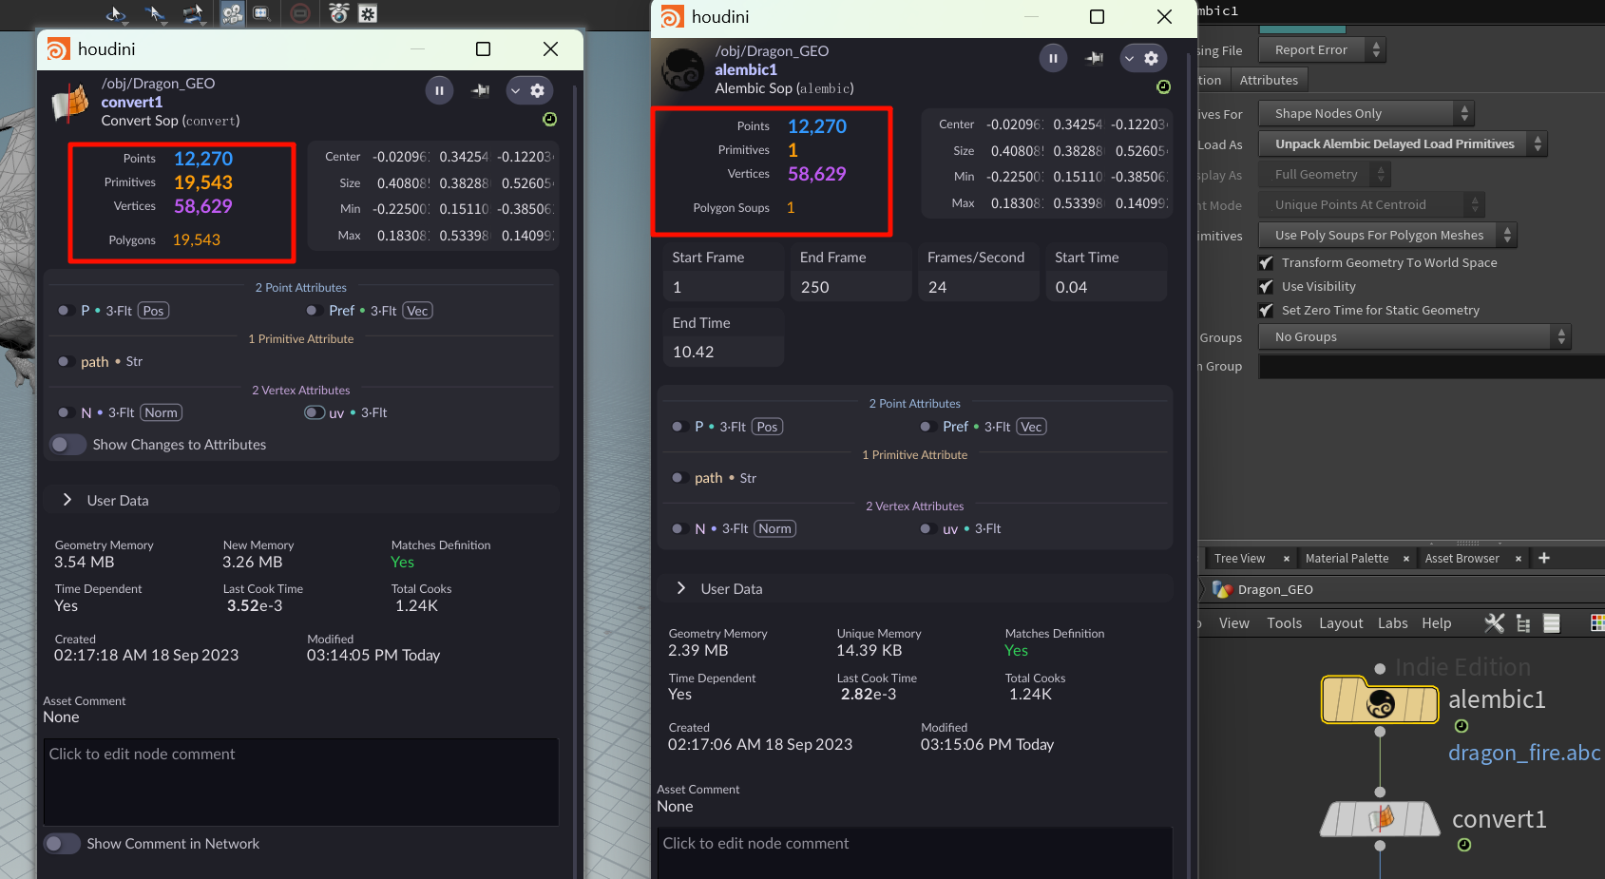This screenshot has height=879, width=1605.
Task: Toggle the N vertex attribute dot in convert1 window
Action: 64,412
